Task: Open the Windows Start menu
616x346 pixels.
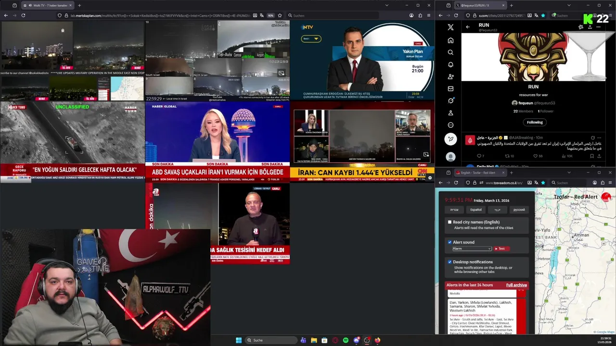Action: click(239, 340)
